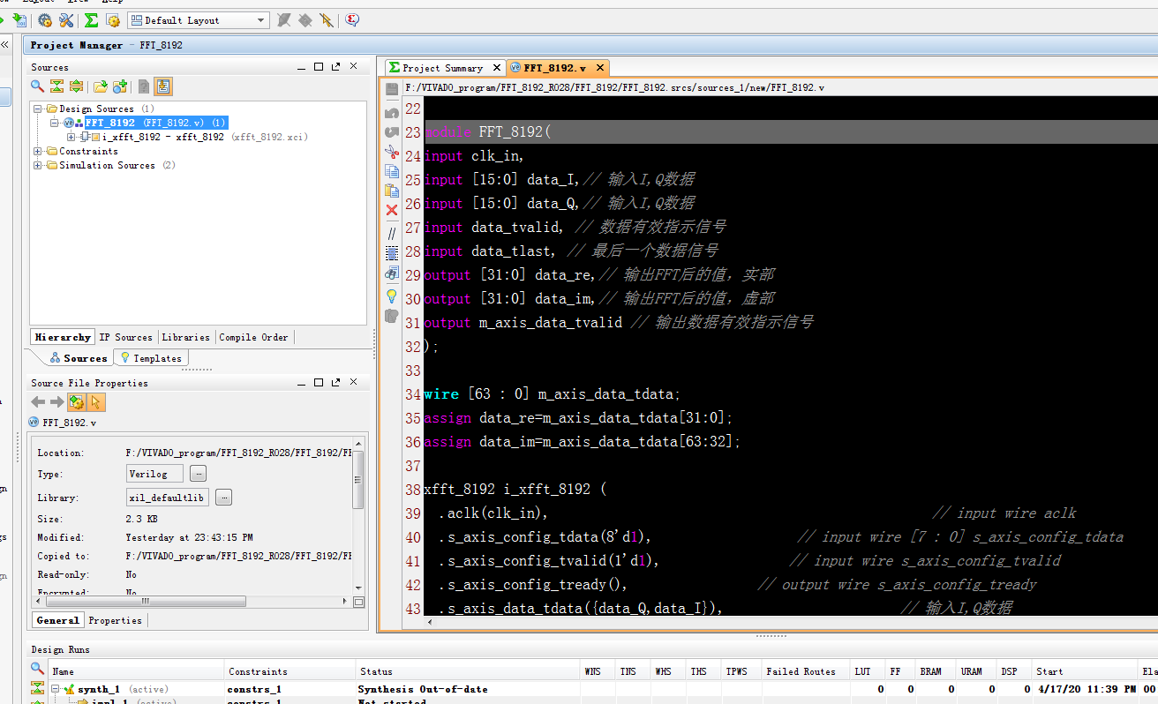Select the search icon in Sources panel
Viewport: 1158px width, 704px height.
[x=35, y=86]
